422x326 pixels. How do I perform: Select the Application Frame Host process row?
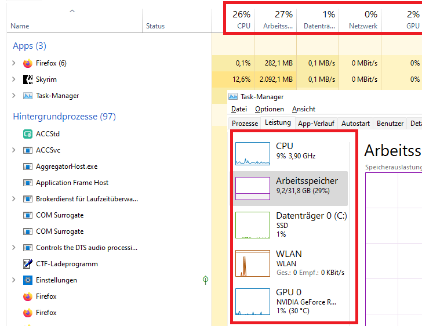click(x=72, y=183)
